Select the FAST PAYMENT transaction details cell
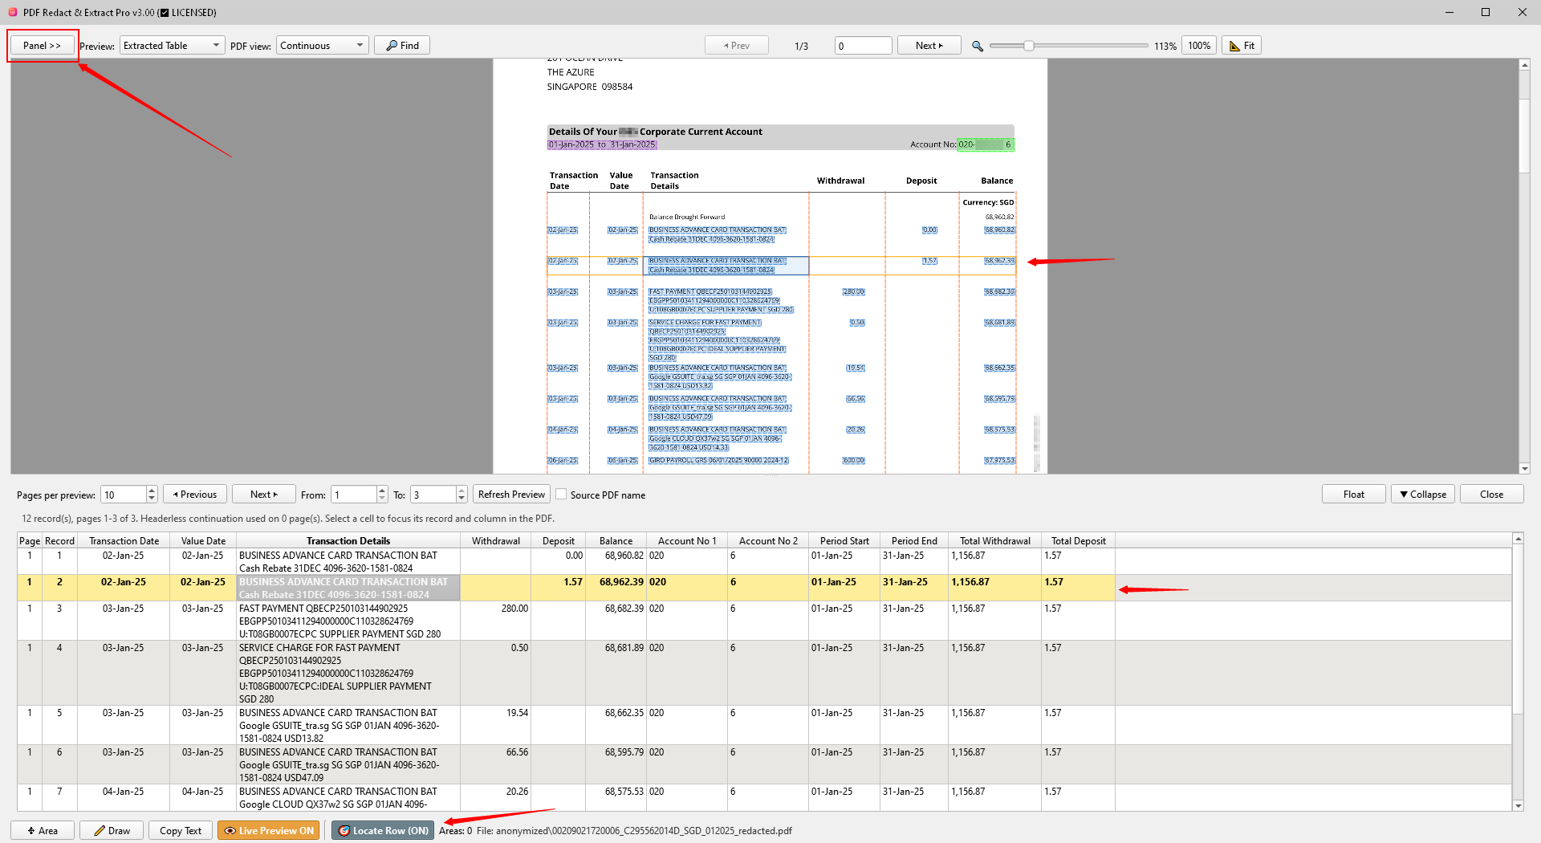The image size is (1541, 843). [348, 621]
